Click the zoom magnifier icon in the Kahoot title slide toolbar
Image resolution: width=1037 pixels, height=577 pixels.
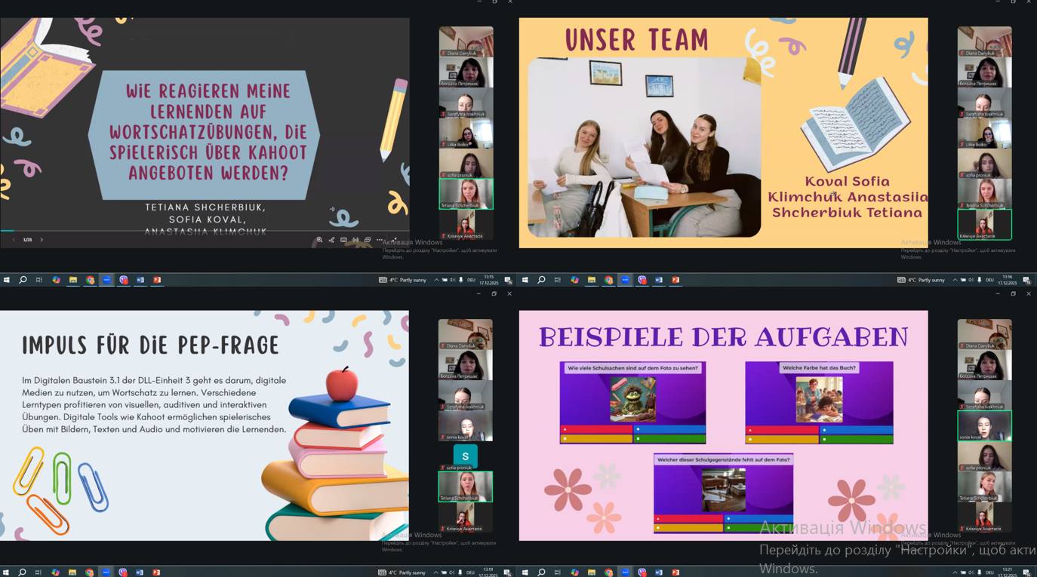[319, 240]
